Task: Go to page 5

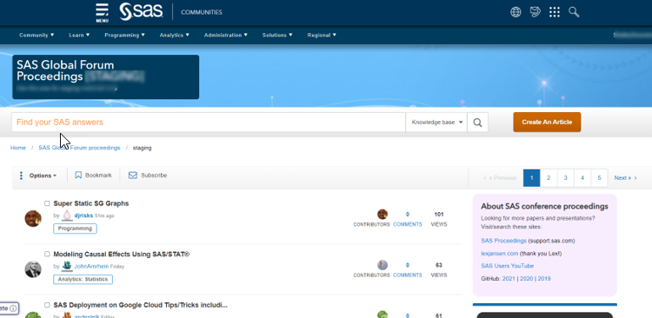Action: [x=599, y=178]
